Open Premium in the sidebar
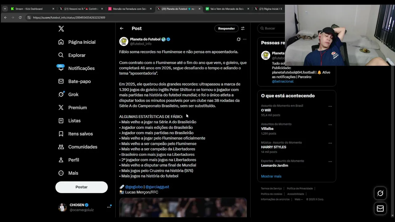Viewport: 395px width, 222px height. tap(73, 108)
